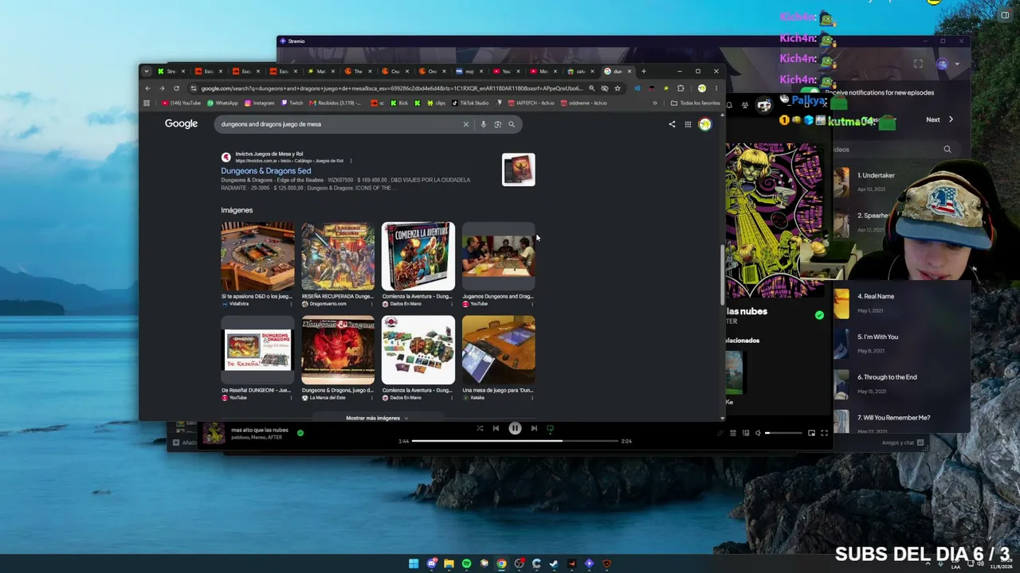The width and height of the screenshot is (1020, 573).
Task: Enter Spotify full screen
Action: coord(824,433)
